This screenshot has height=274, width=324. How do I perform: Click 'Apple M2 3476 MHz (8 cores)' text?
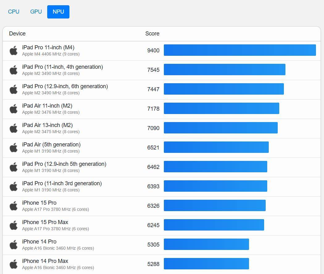click(x=51, y=112)
